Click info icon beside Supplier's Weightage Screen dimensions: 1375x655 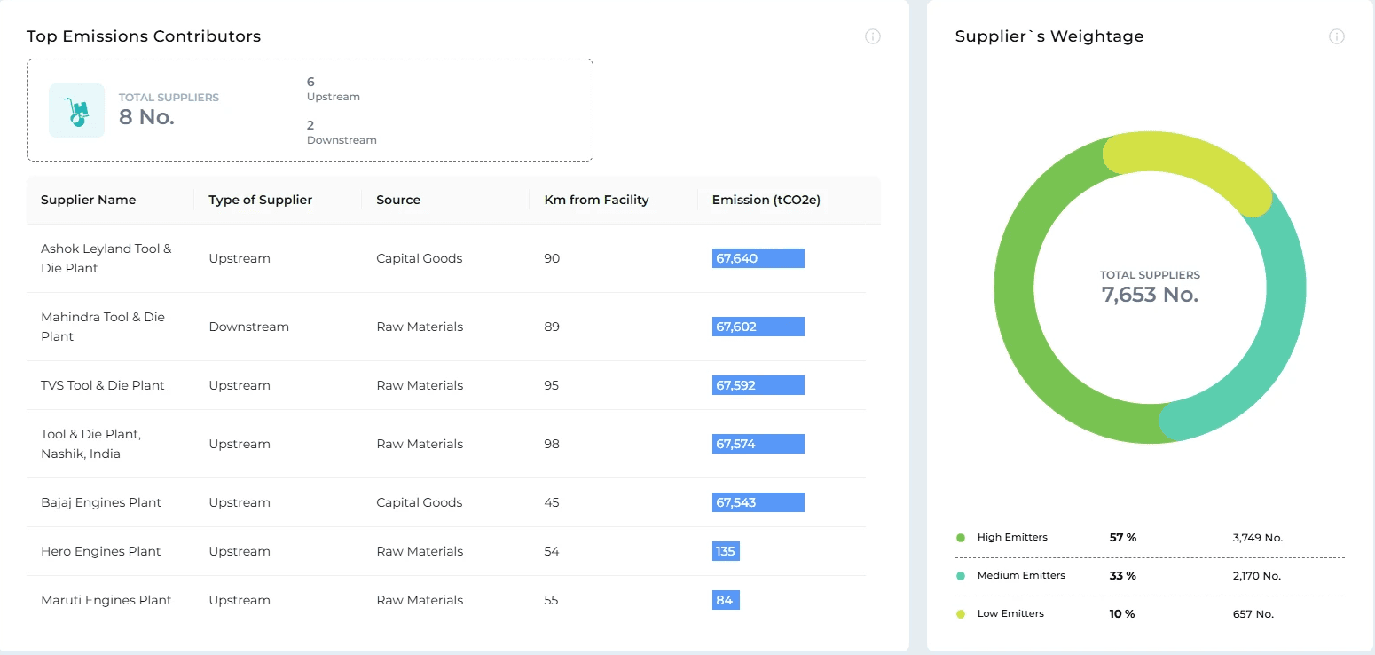point(1337,36)
